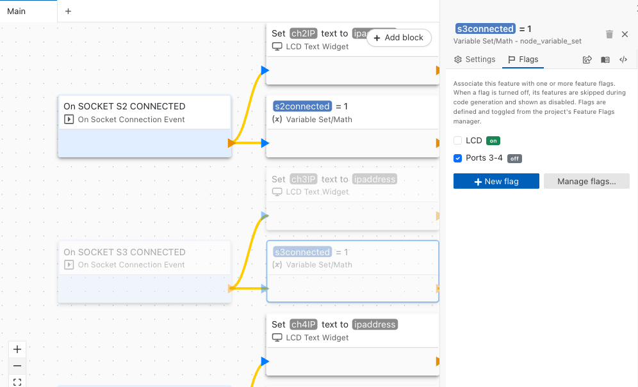Click orange output port of s2connected block
This screenshot has height=387, width=638.
438,143
